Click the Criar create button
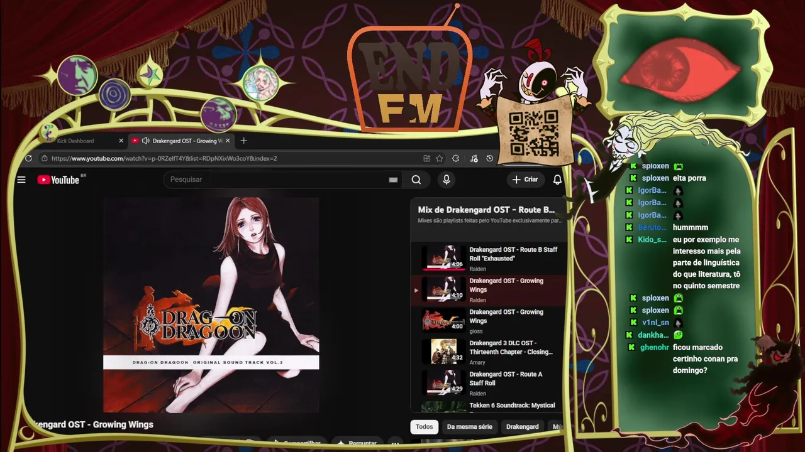Screen dimensions: 805x452 pyautogui.click(x=525, y=180)
